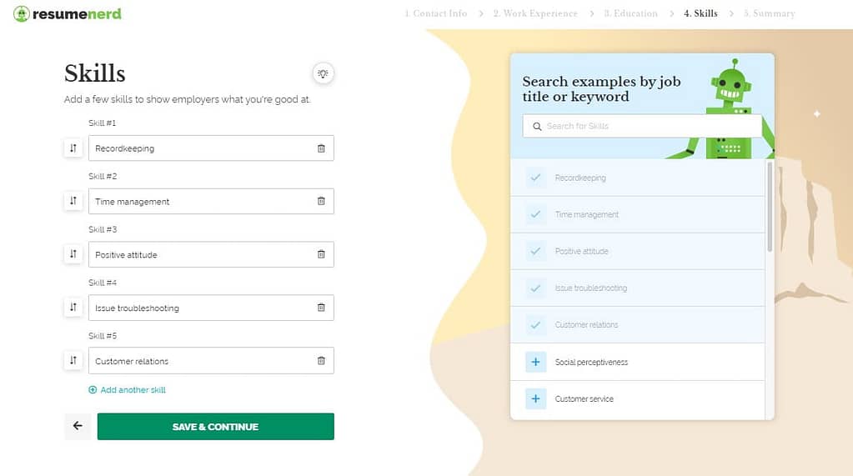Uncheck Time management in the suggestions list
Image resolution: width=853 pixels, height=476 pixels.
pos(535,214)
